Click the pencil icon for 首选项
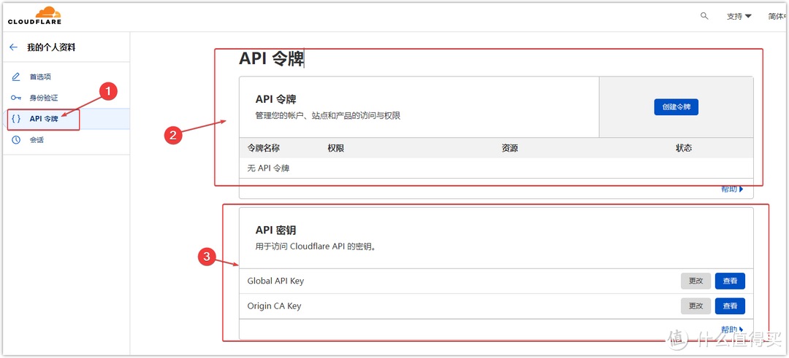789x358 pixels. 16,77
